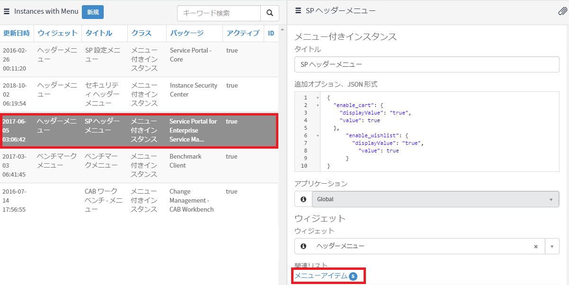Click the アプリケーション info icon
The image size is (569, 285).
(x=303, y=199)
